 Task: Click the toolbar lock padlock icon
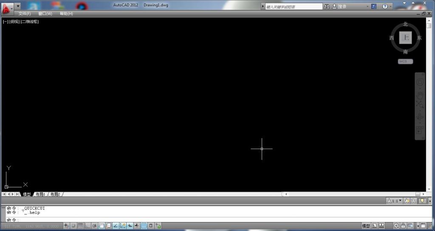403,226
